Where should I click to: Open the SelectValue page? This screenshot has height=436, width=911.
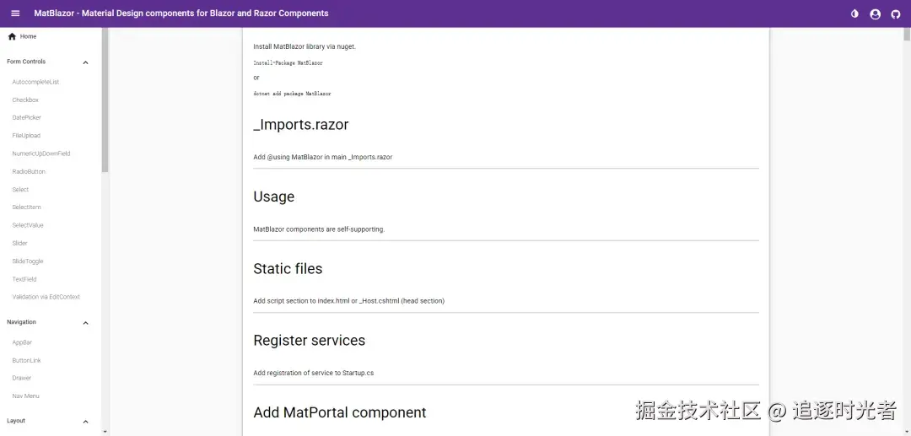coord(28,225)
